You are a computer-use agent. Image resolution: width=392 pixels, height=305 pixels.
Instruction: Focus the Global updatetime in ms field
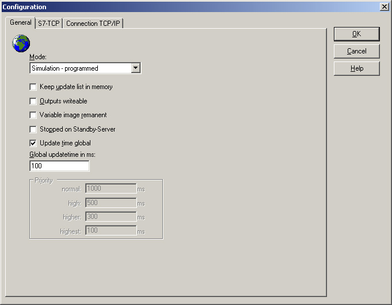pyautogui.click(x=59, y=166)
